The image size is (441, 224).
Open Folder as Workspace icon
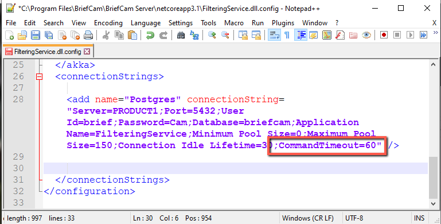[353, 35]
